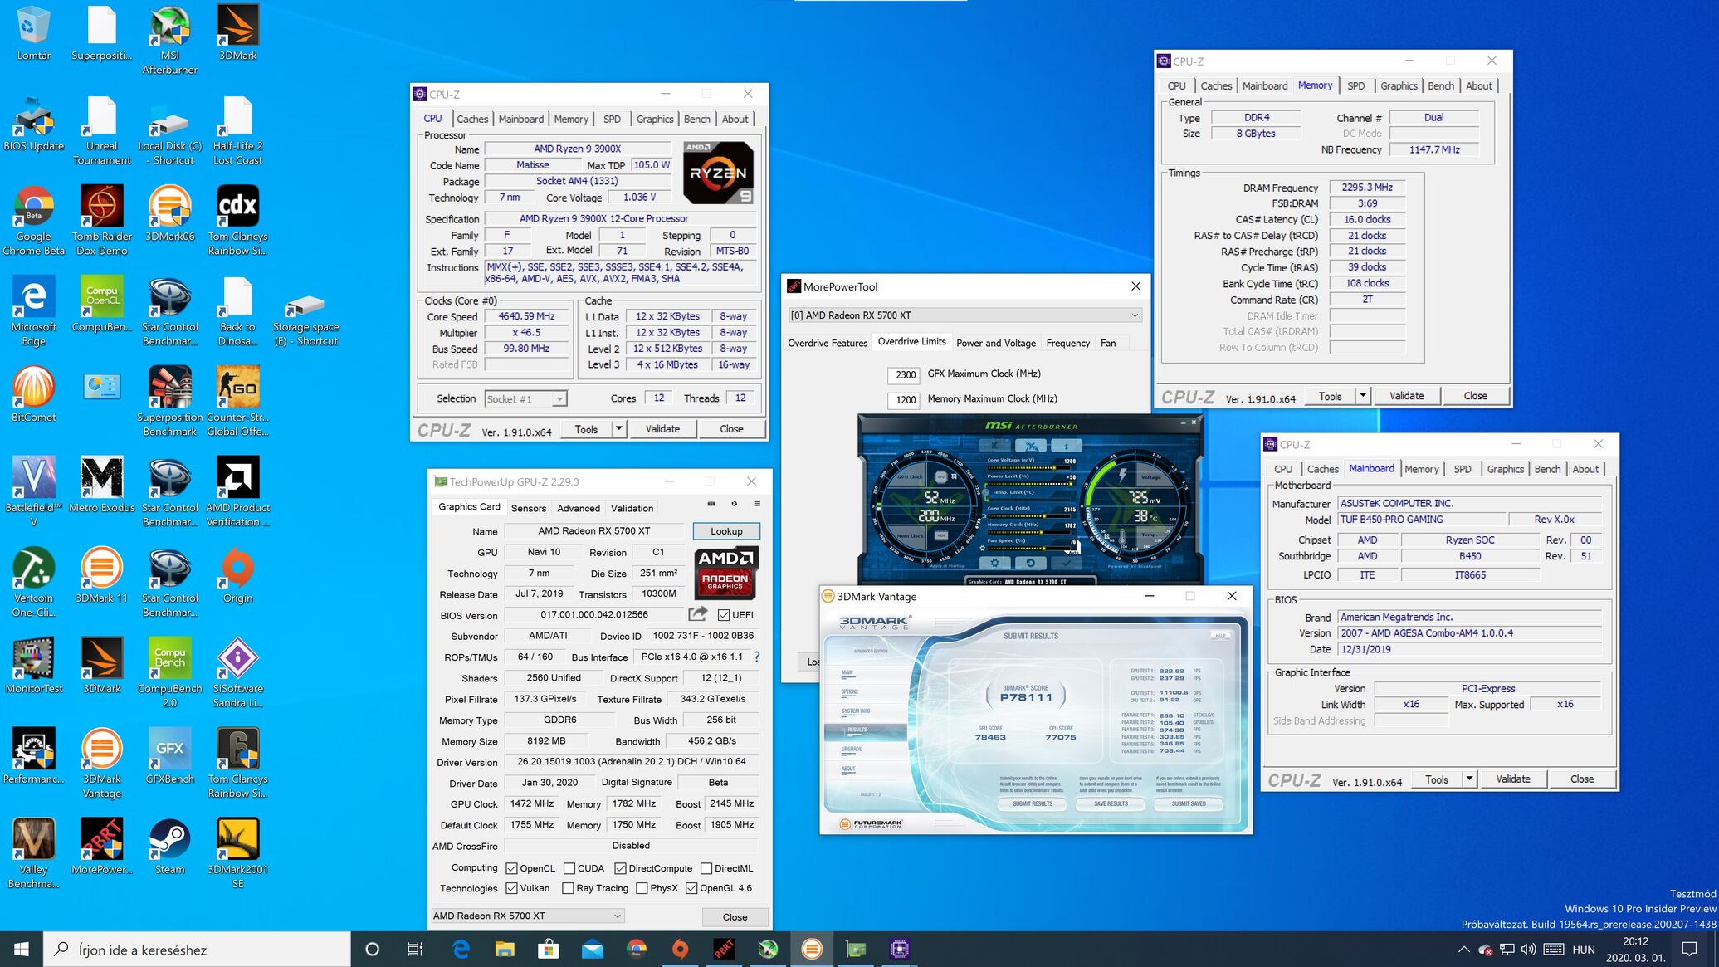Toggle the DirectCompute checkbox
This screenshot has width=1719, height=967.
tap(620, 868)
